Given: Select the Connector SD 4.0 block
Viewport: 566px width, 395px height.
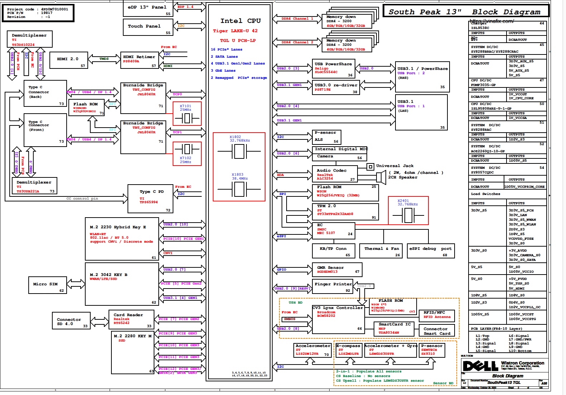Looking at the screenshot, I should point(71,320).
